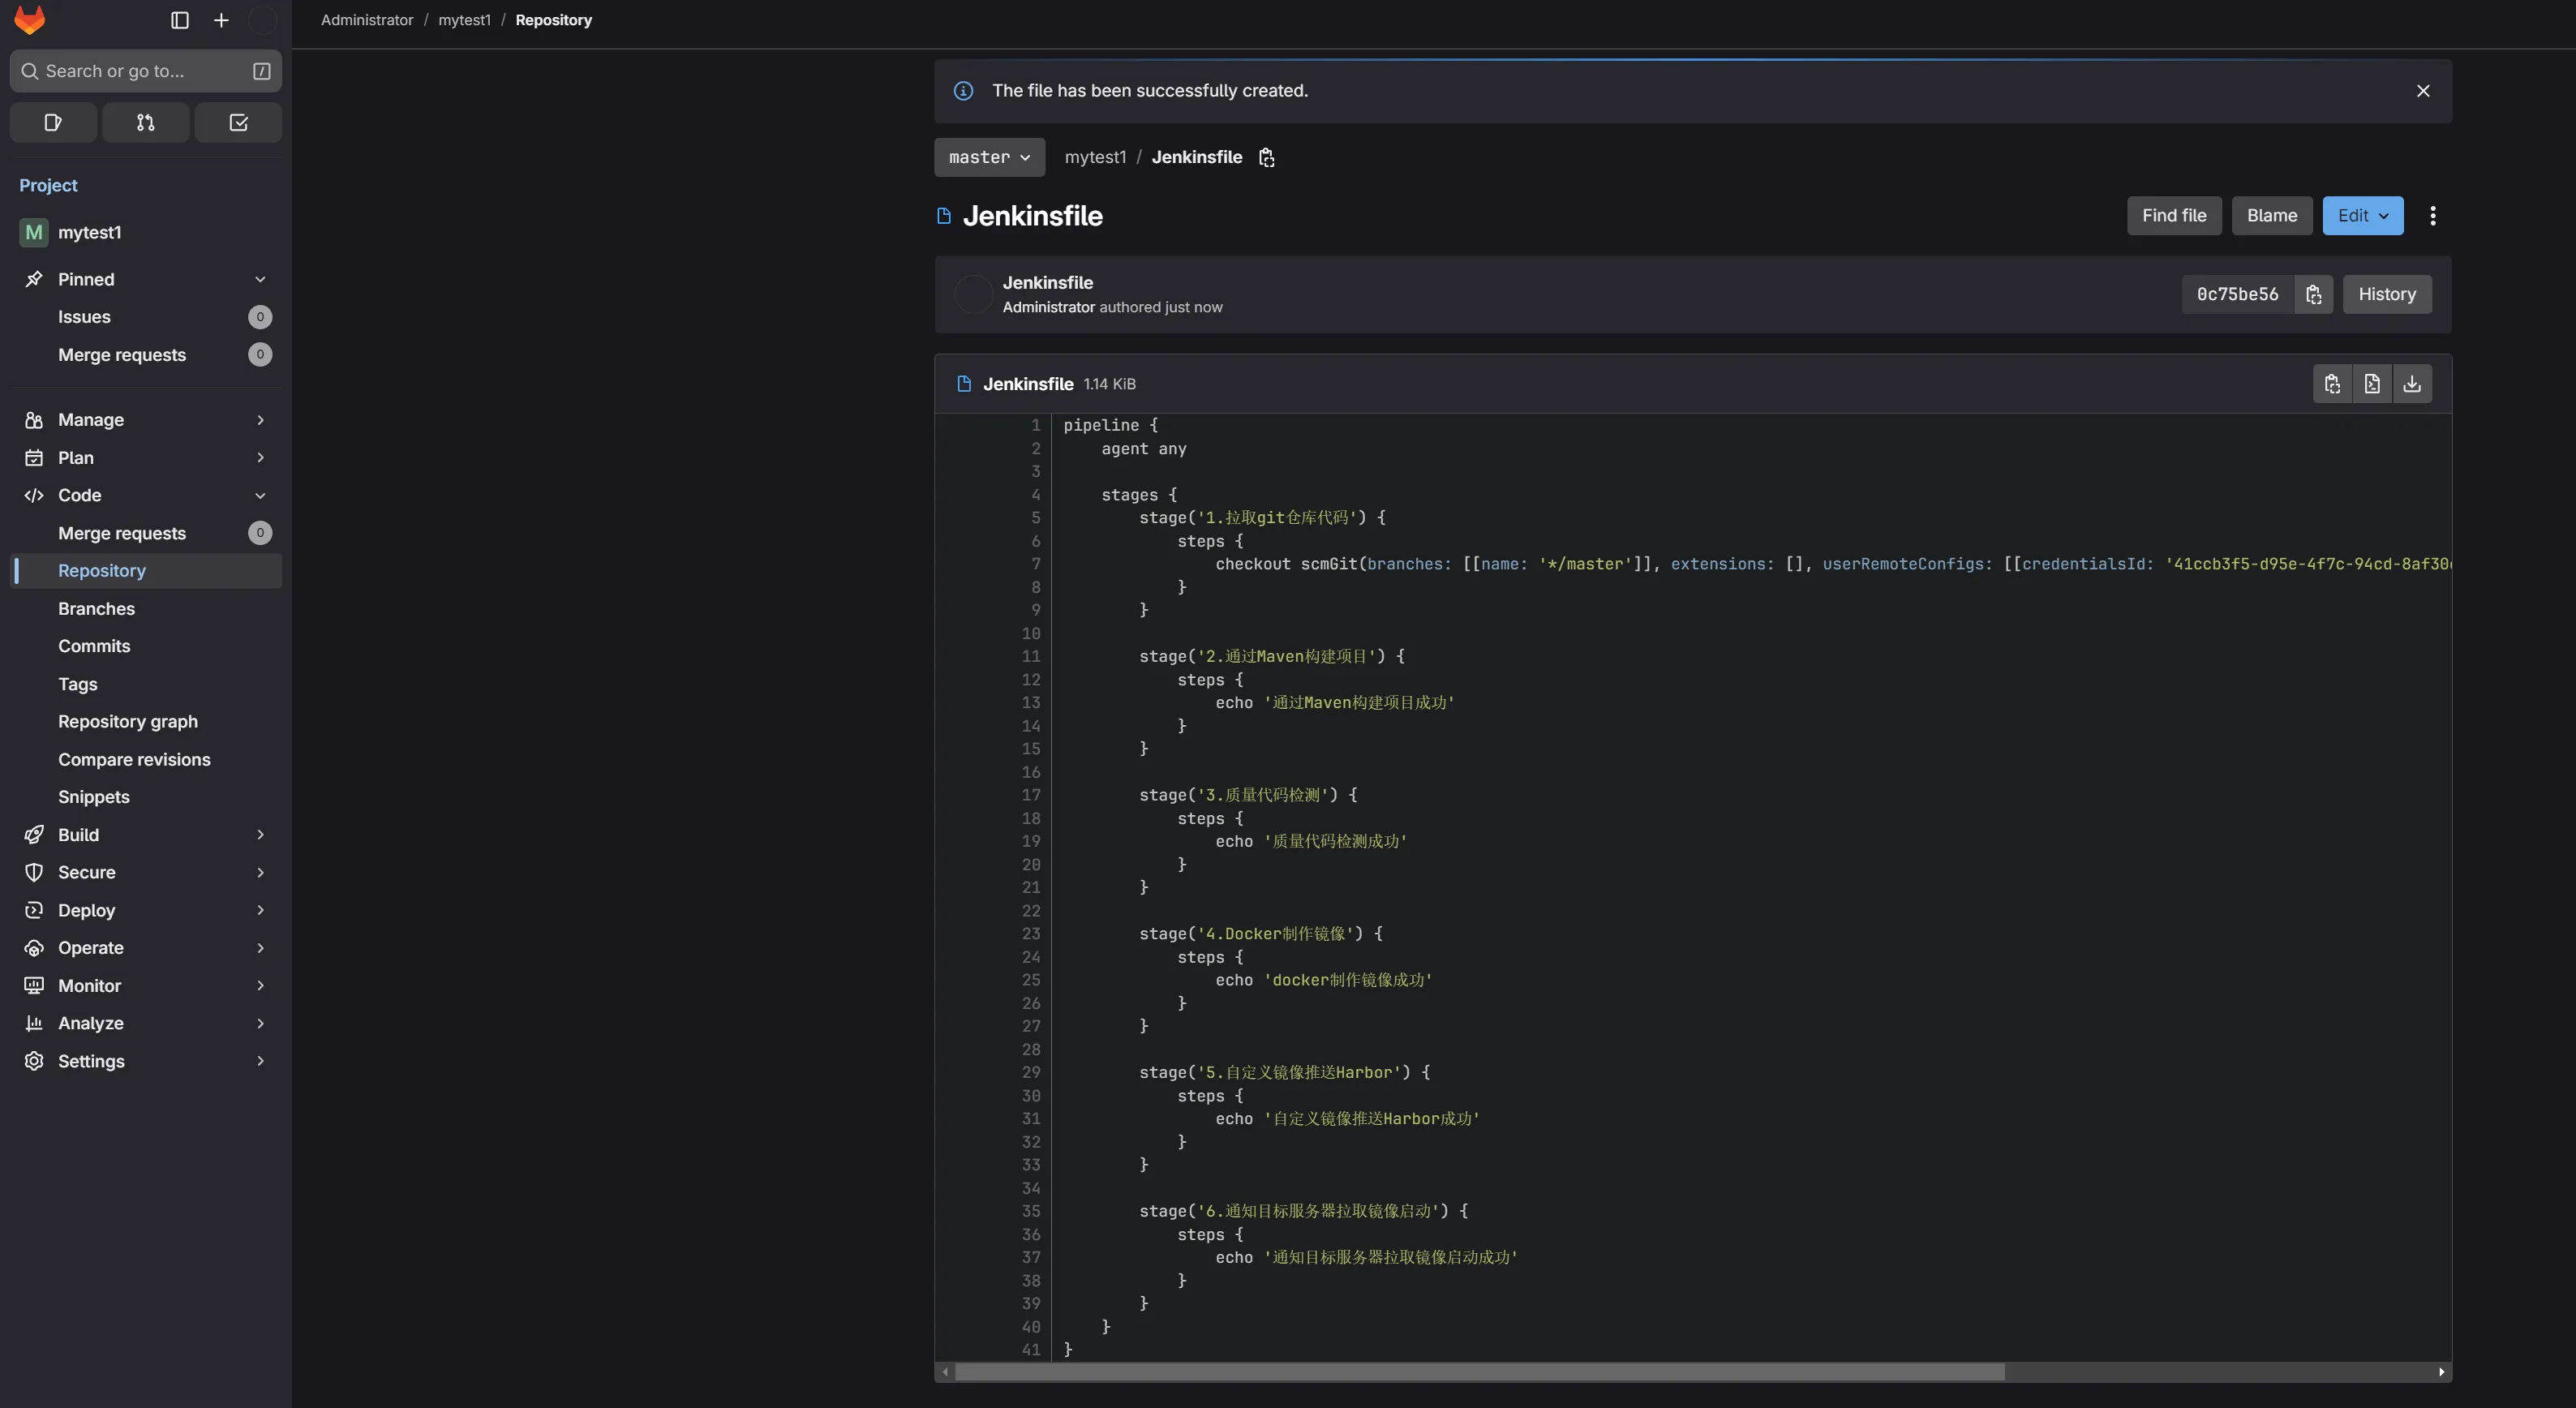Open the Edit dropdown button
Viewport: 2576px width, 1408px height.
tap(2362, 216)
